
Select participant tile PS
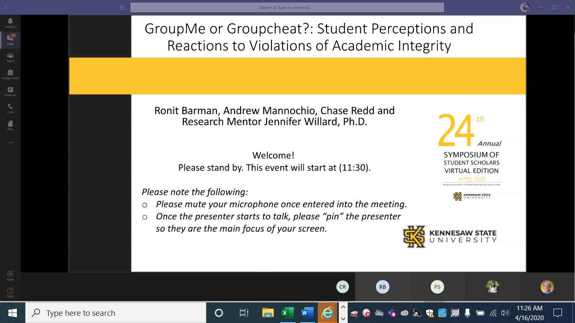[x=437, y=287]
